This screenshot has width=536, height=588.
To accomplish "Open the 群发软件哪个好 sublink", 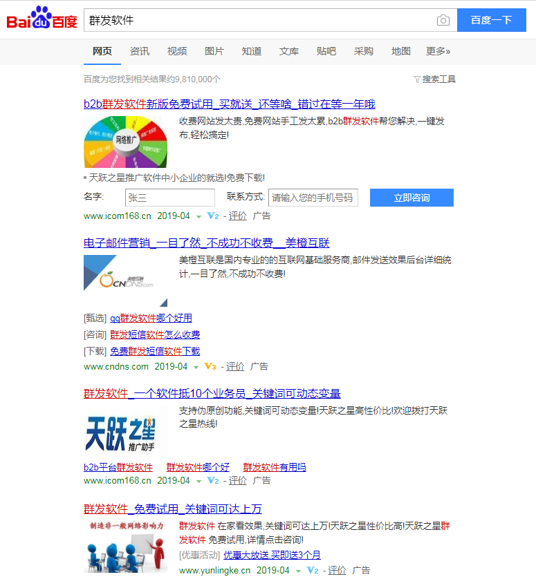I will click(x=198, y=468).
